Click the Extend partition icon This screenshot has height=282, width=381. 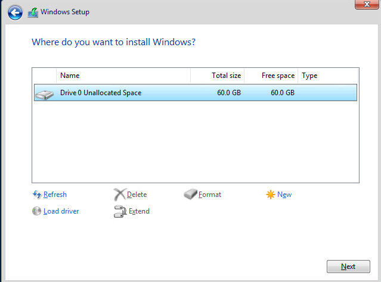point(120,211)
